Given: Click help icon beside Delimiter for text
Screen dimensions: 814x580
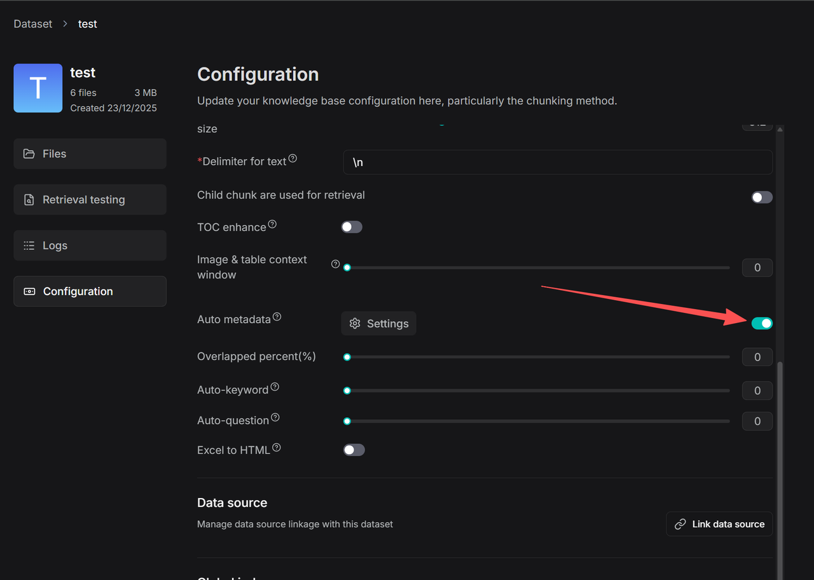Looking at the screenshot, I should [293, 158].
